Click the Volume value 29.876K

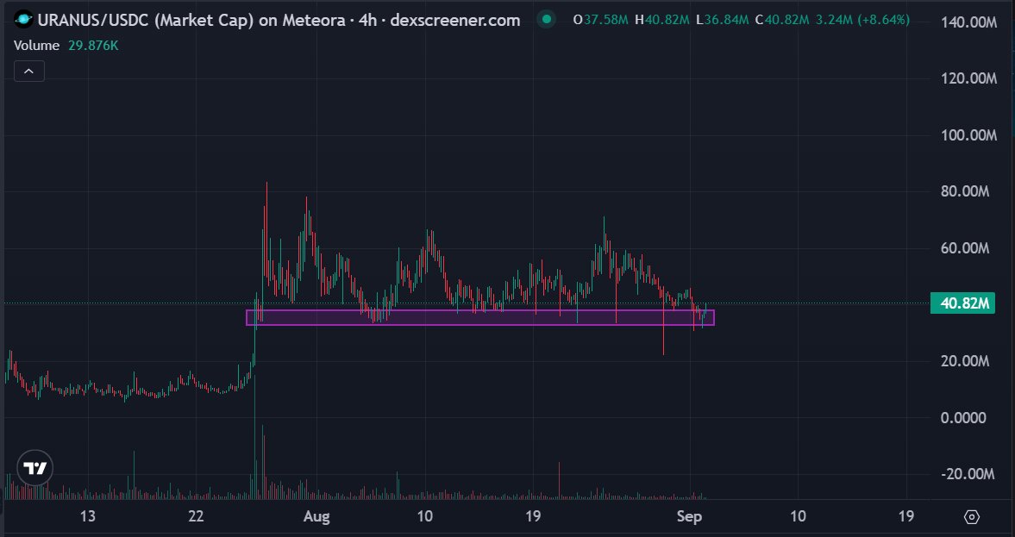93,46
